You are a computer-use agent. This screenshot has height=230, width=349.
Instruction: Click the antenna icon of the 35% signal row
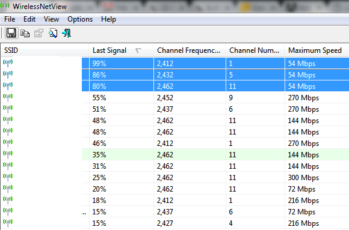pyautogui.click(x=8, y=154)
